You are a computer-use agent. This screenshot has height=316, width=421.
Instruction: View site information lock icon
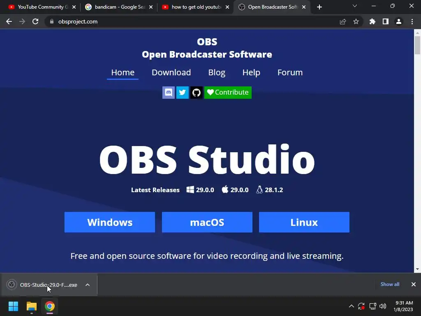click(x=52, y=21)
